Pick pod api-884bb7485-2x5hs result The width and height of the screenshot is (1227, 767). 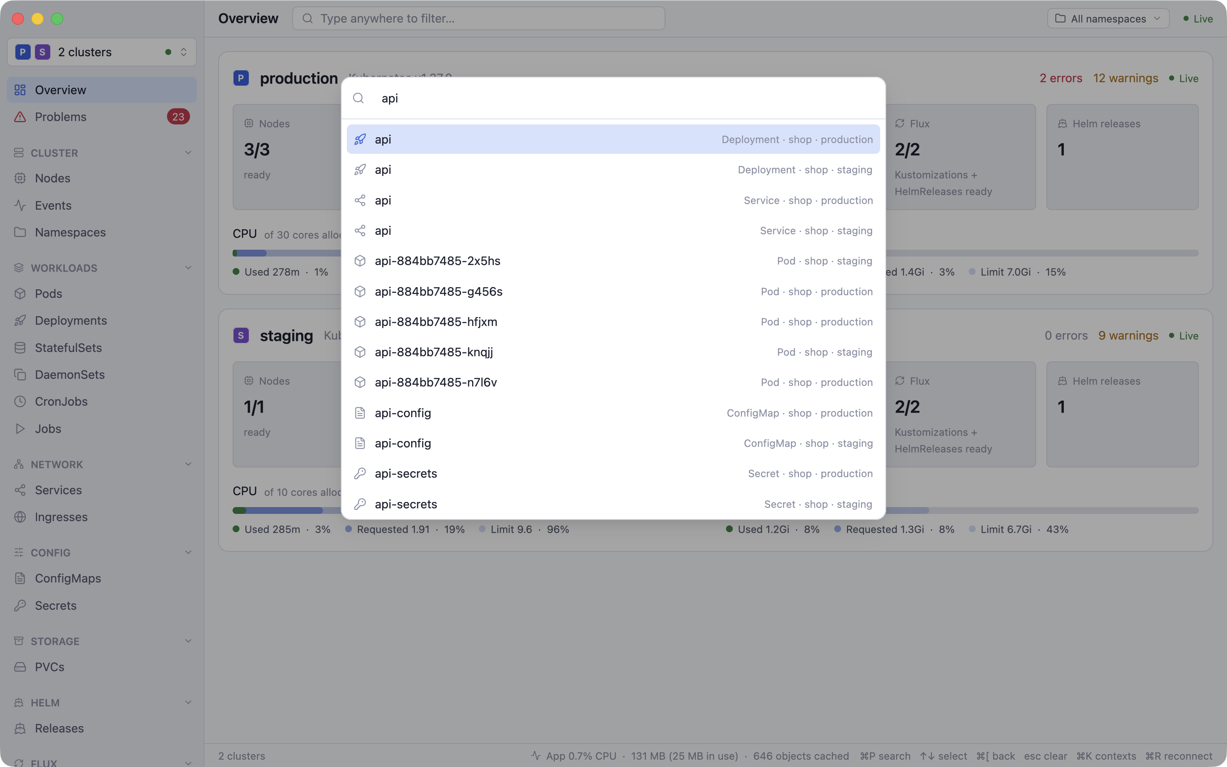coord(613,261)
